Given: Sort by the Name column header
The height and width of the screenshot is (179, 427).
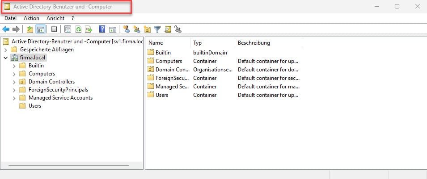Looking at the screenshot, I should click(x=168, y=43).
